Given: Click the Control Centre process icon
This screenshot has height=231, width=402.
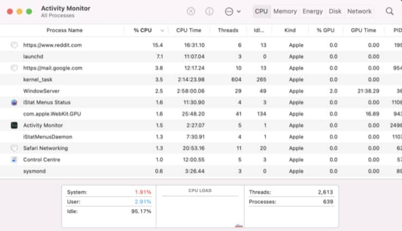Looking at the screenshot, I should (x=14, y=160).
